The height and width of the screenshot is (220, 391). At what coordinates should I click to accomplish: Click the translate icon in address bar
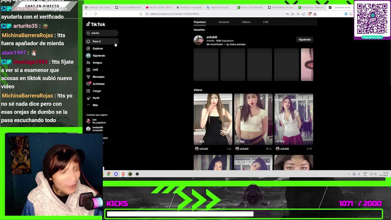click(298, 14)
